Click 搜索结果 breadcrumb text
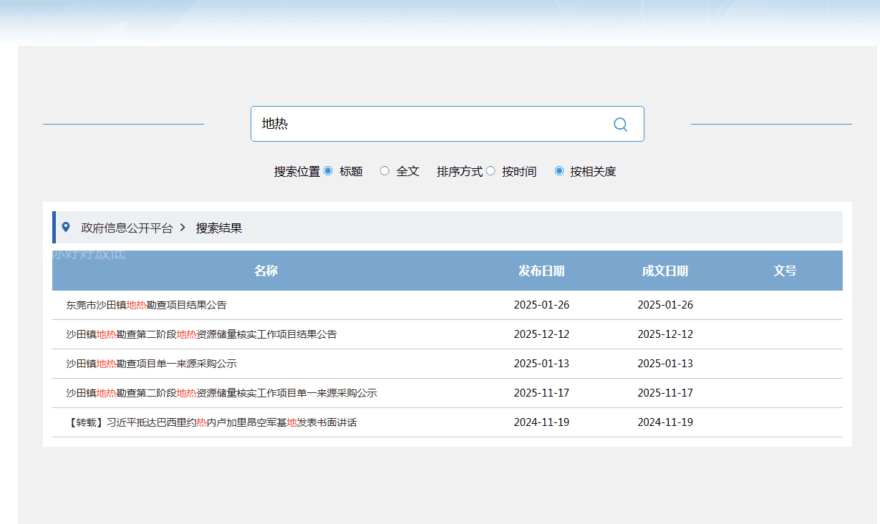Viewport: 880px width, 524px height. (219, 228)
